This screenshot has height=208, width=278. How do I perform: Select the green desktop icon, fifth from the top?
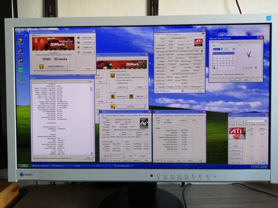click(x=20, y=70)
